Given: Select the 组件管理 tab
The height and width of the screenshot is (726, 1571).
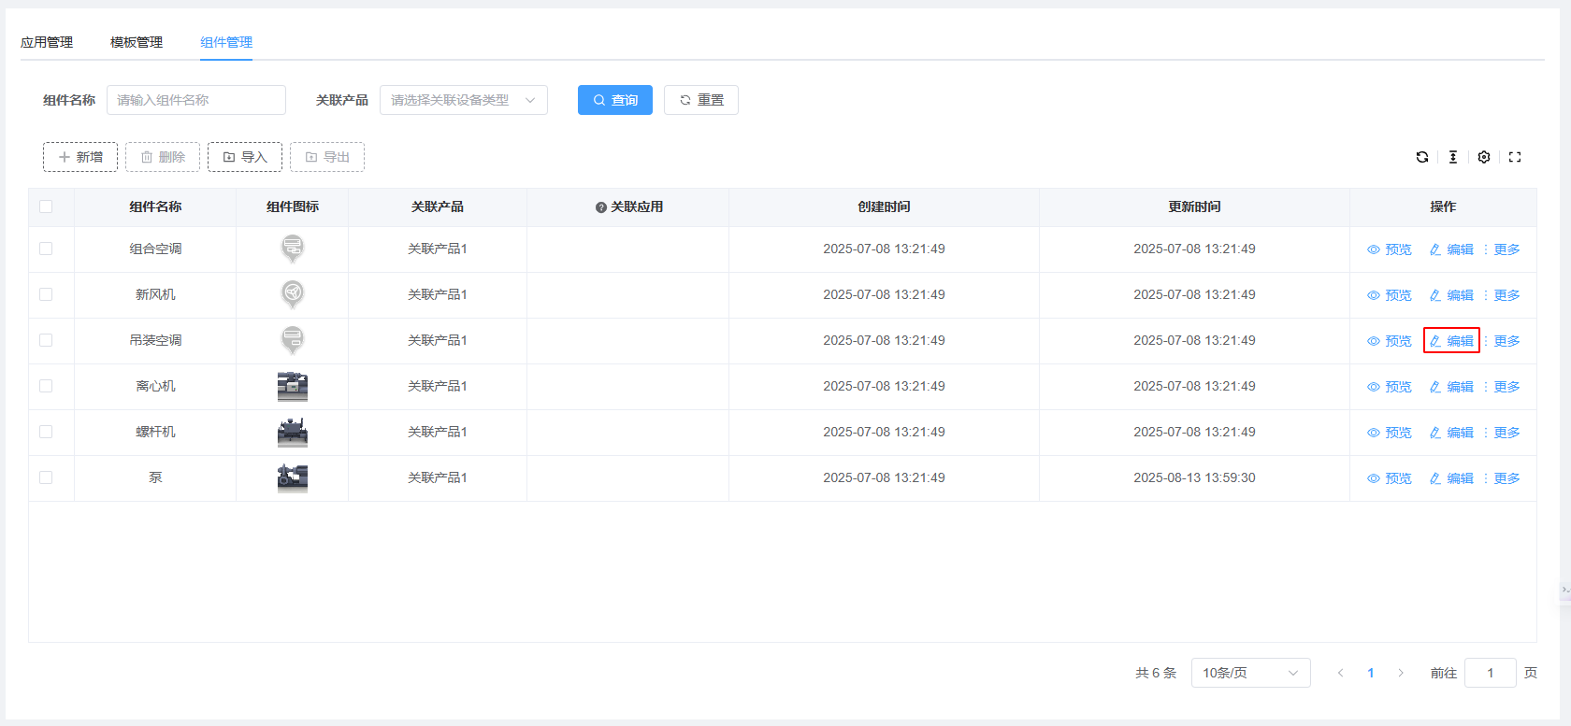Looking at the screenshot, I should 226,42.
